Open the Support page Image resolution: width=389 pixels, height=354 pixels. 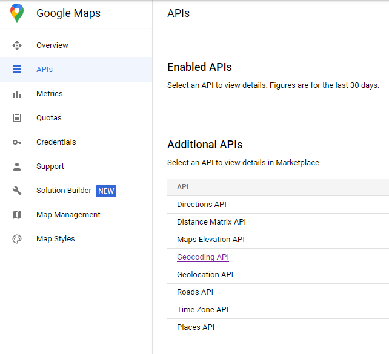[x=76, y=166]
